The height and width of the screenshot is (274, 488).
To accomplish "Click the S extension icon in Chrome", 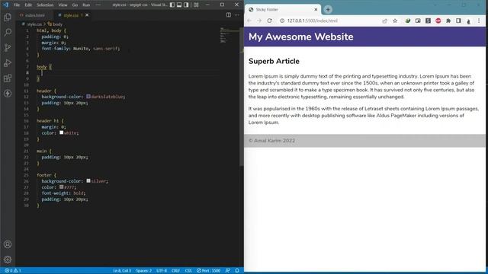I will click(428, 21).
